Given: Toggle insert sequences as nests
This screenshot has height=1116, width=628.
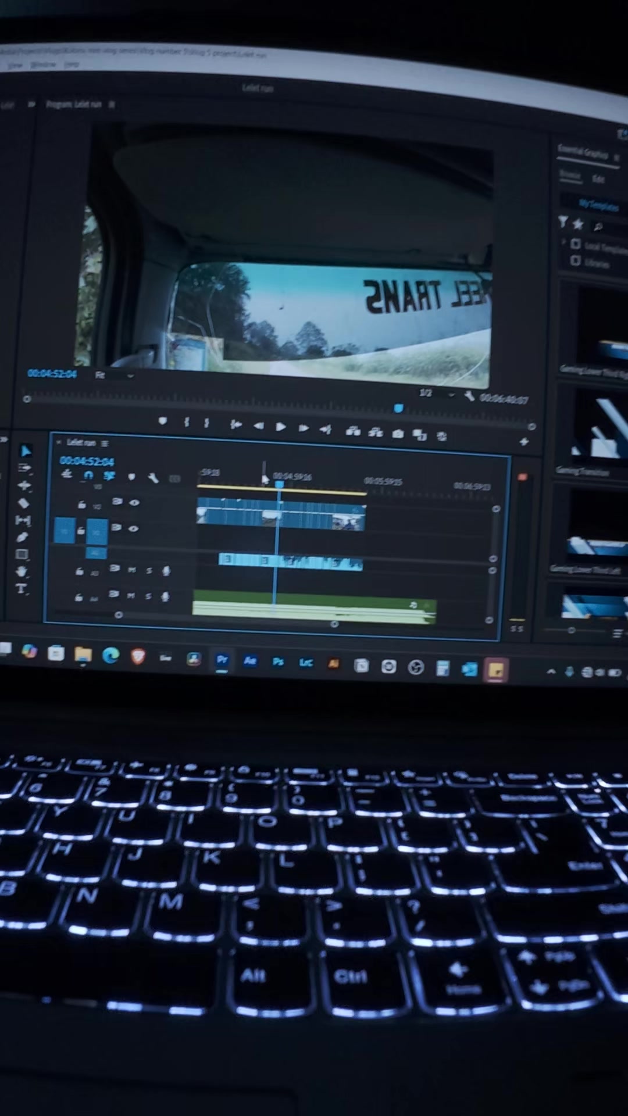Looking at the screenshot, I should click(x=67, y=474).
